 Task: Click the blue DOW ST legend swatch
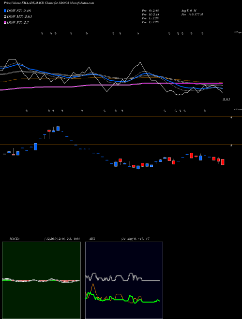click(x=5, y=11)
